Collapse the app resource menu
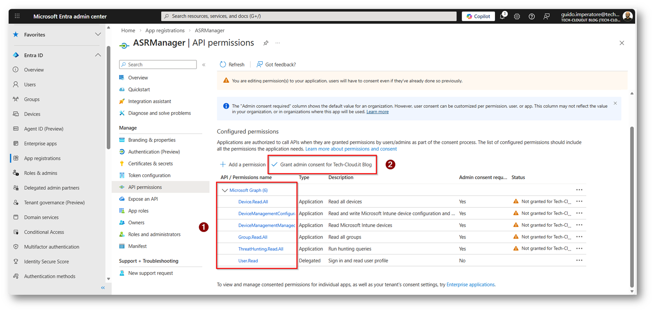This screenshot has height=312, width=654. pos(204,65)
